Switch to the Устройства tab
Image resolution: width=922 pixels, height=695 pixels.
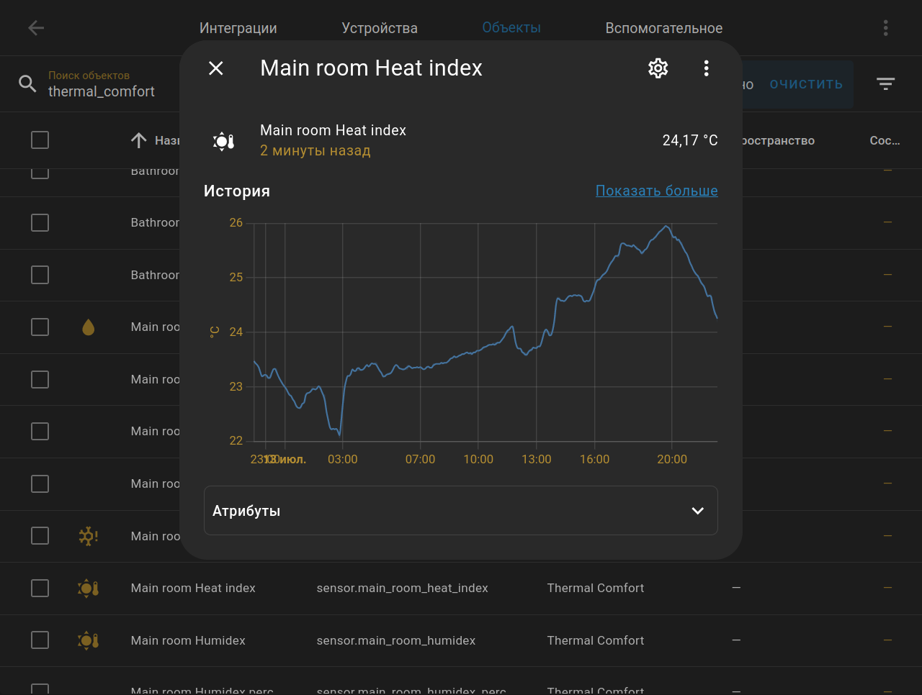coord(380,28)
